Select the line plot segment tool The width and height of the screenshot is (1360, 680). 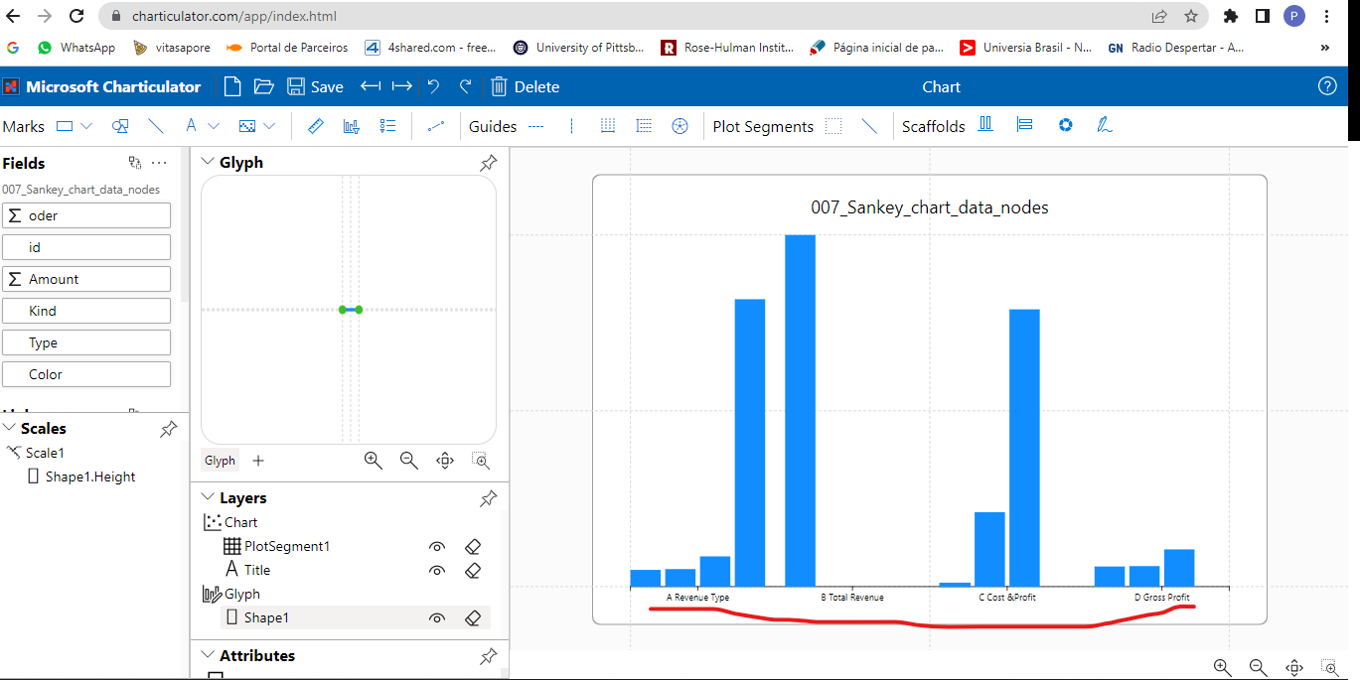(869, 126)
